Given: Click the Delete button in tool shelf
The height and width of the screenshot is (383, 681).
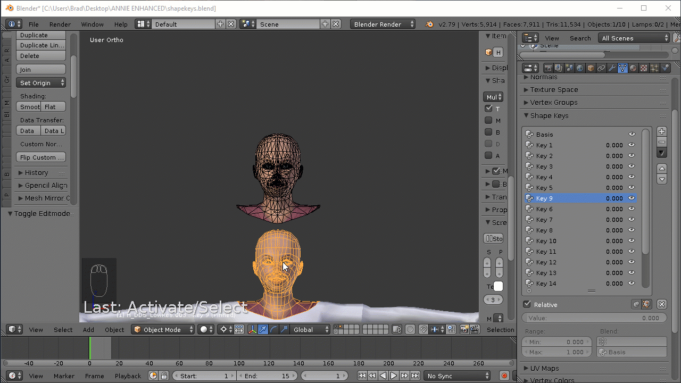Looking at the screenshot, I should click(40, 56).
